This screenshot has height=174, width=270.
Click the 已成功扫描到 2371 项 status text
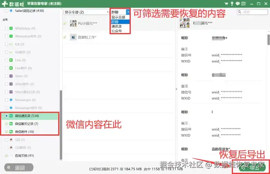[115, 169]
